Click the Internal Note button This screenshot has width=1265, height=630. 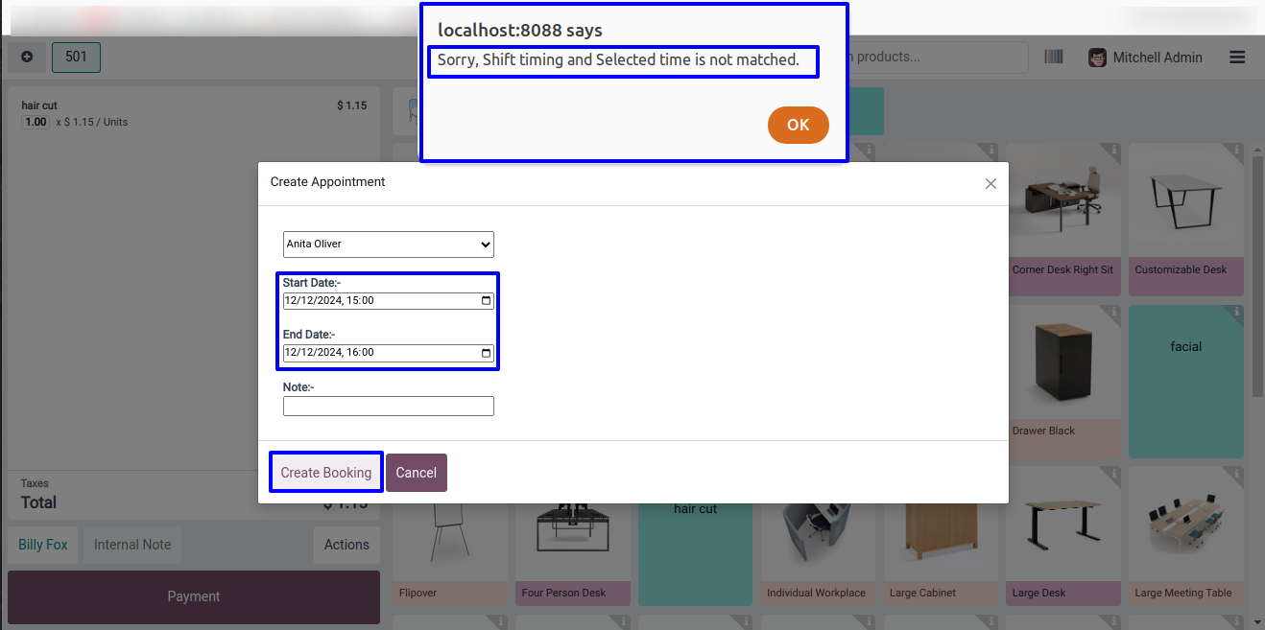point(132,545)
